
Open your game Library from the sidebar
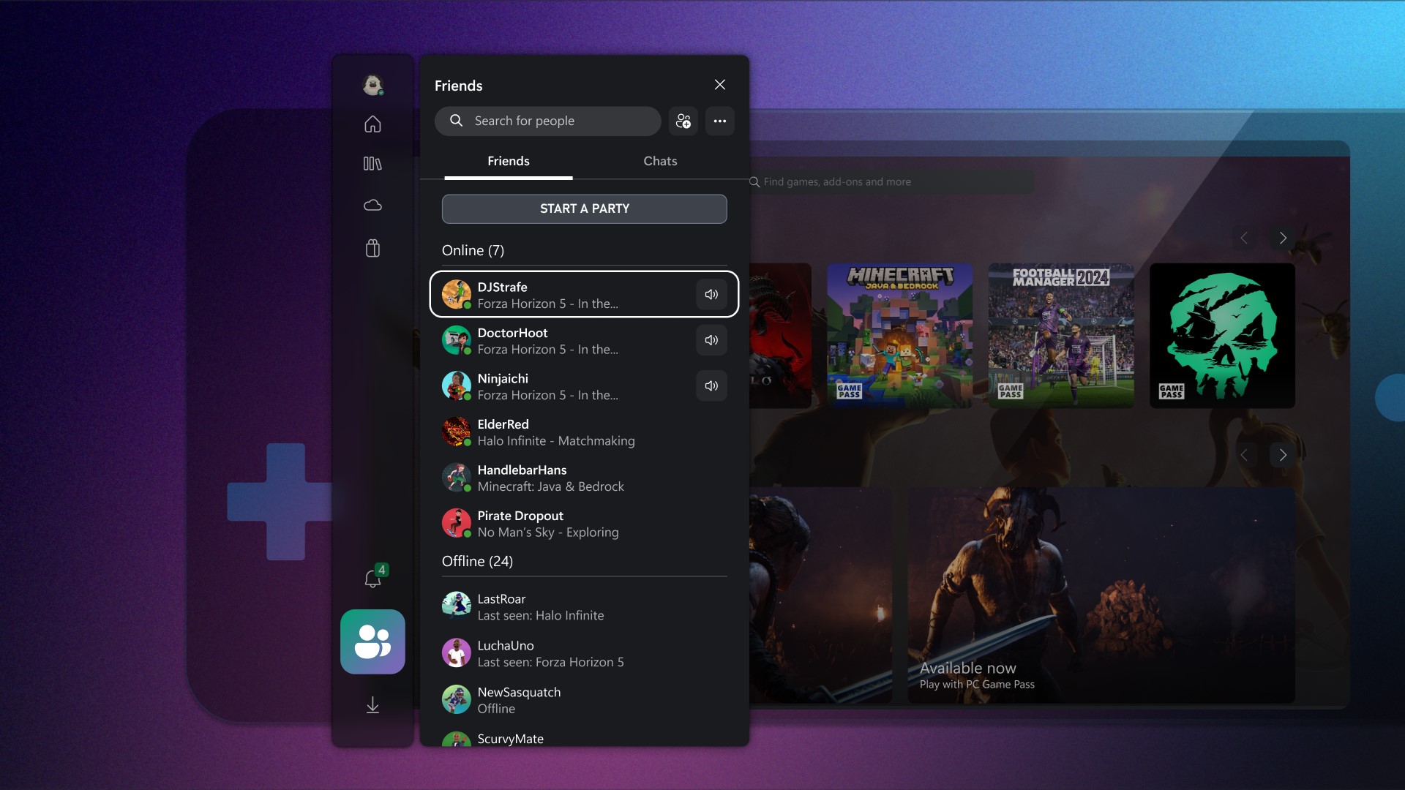coord(372,165)
